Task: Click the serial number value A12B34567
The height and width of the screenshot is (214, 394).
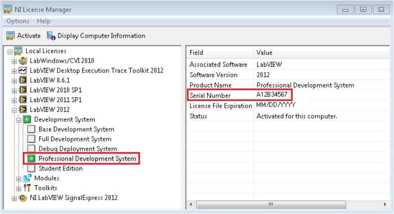Action: click(272, 94)
